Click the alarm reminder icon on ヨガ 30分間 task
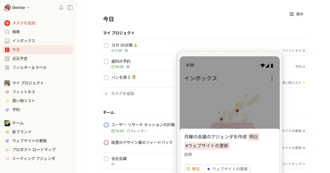The height and width of the screenshot is (173, 330). coord(126,50)
